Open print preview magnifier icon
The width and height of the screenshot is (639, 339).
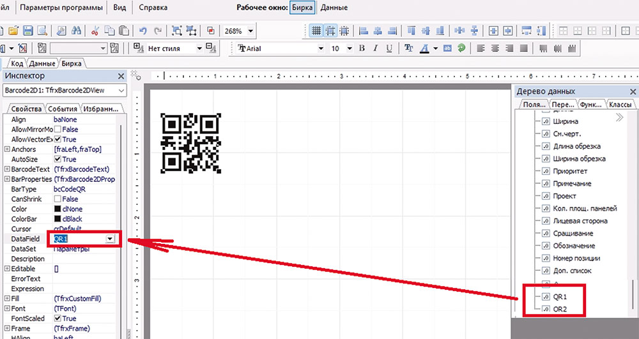(42, 31)
